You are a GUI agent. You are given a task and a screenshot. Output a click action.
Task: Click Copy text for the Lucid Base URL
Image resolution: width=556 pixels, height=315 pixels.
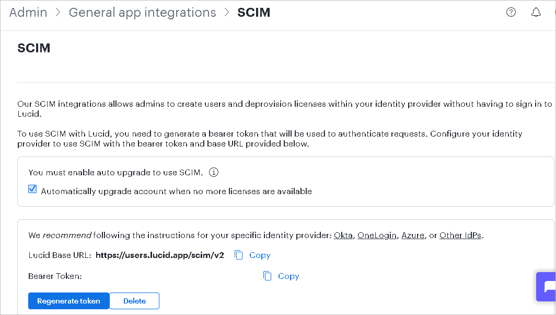pyautogui.click(x=260, y=255)
